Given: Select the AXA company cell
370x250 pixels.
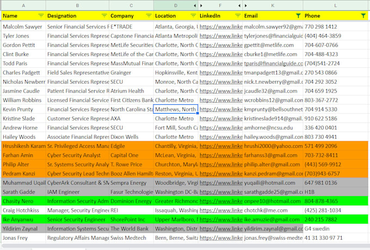Looking at the screenshot, I should click(131, 118).
